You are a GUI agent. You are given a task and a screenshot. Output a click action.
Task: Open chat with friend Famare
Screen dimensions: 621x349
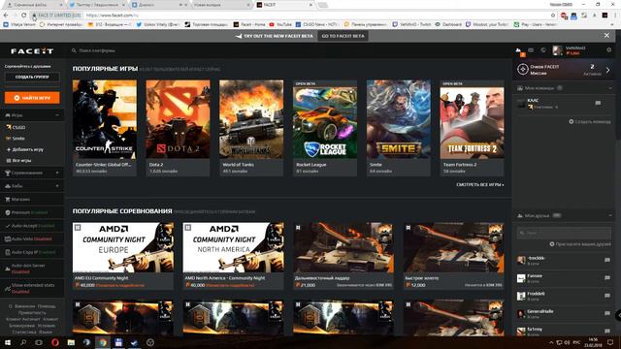click(x=607, y=278)
